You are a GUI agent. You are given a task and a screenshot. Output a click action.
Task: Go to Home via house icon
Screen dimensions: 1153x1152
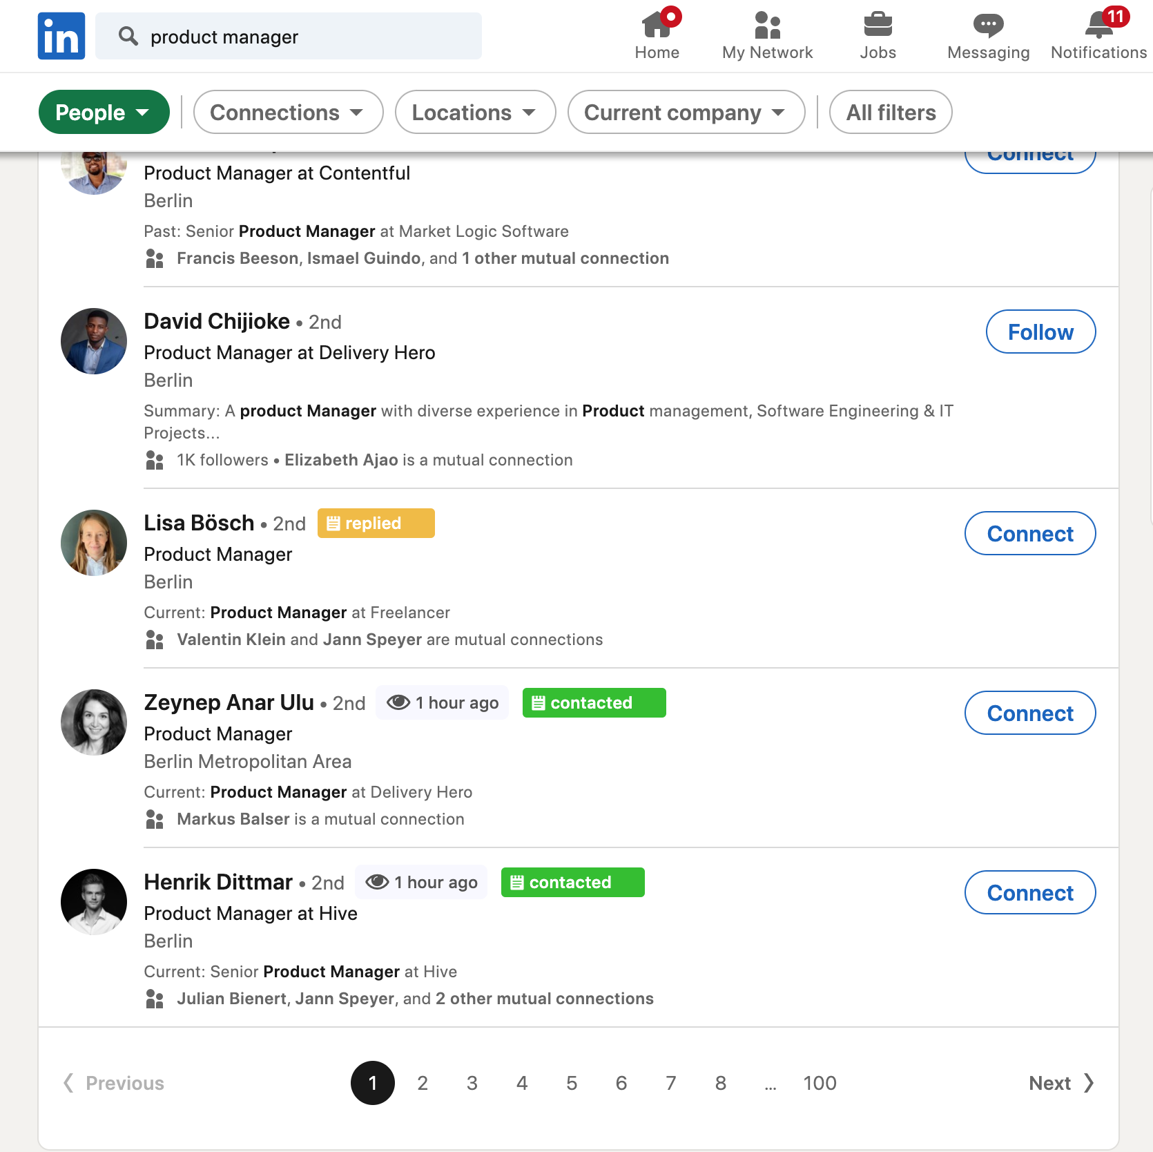[657, 25]
